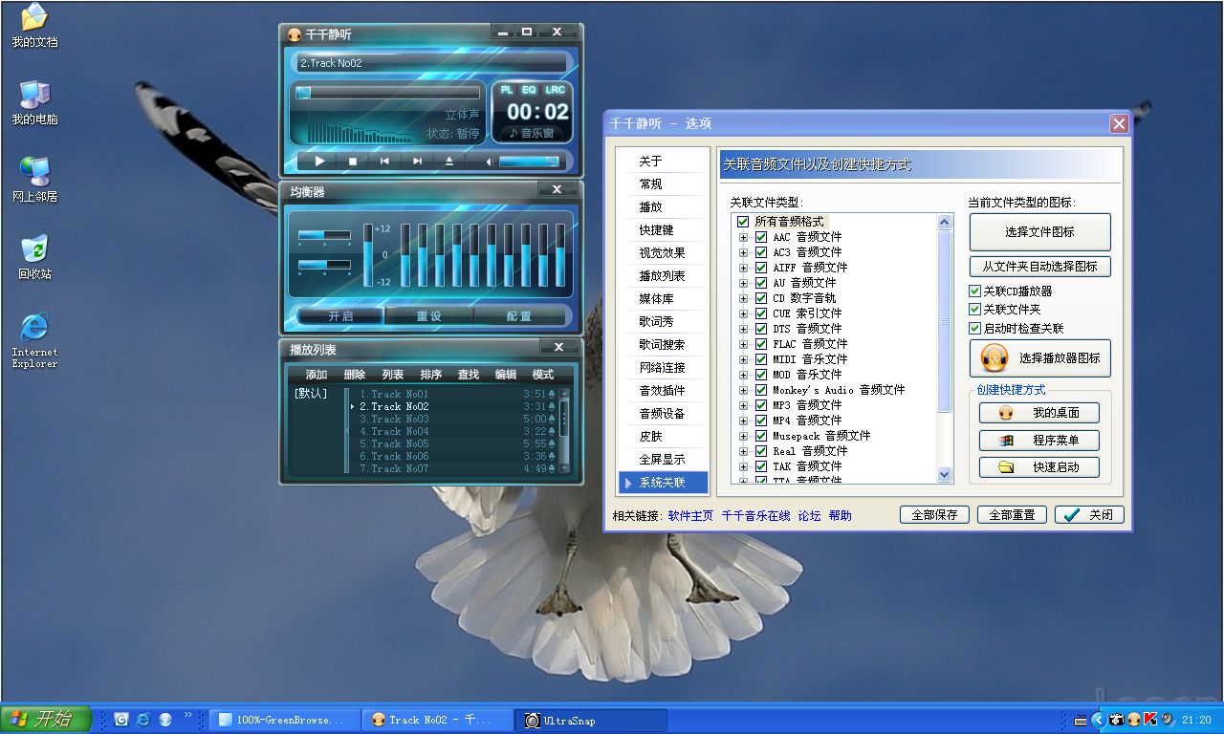This screenshot has height=734, width=1224.
Task: Toggle the 关联文件夹 checkbox
Action: (974, 310)
